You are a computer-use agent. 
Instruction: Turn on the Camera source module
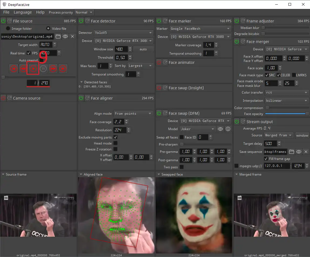[x=3, y=98]
